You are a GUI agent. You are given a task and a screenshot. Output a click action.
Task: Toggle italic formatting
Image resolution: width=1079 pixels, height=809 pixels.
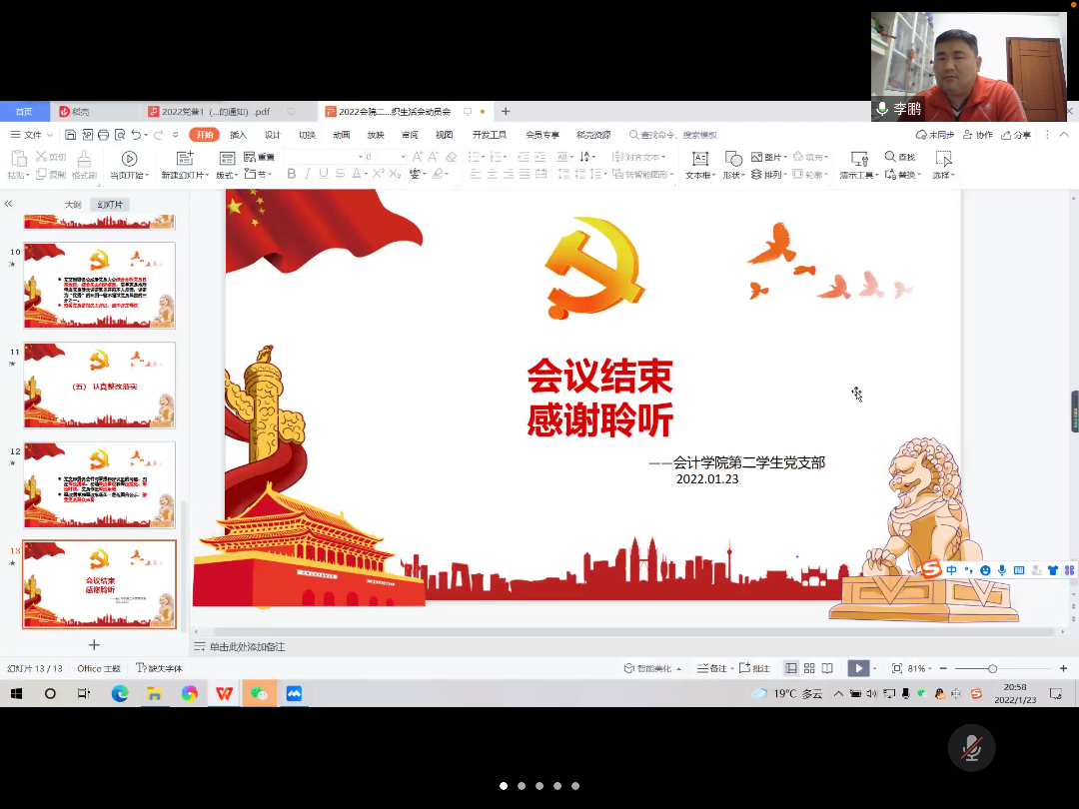(308, 174)
